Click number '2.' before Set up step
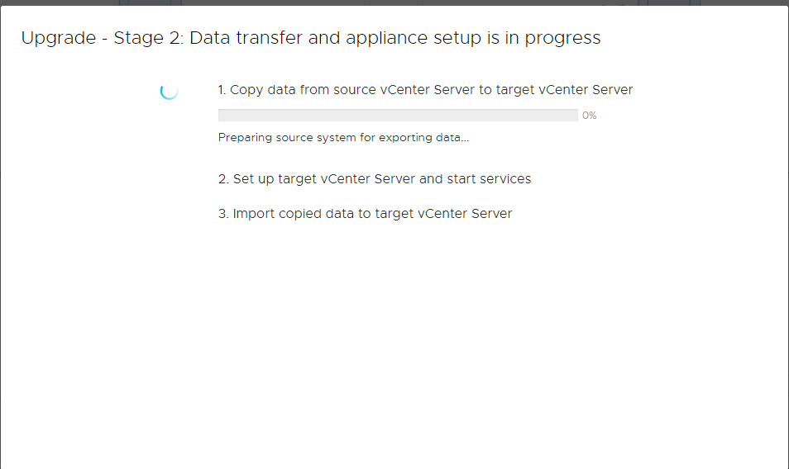The height and width of the screenshot is (469, 789). (223, 179)
